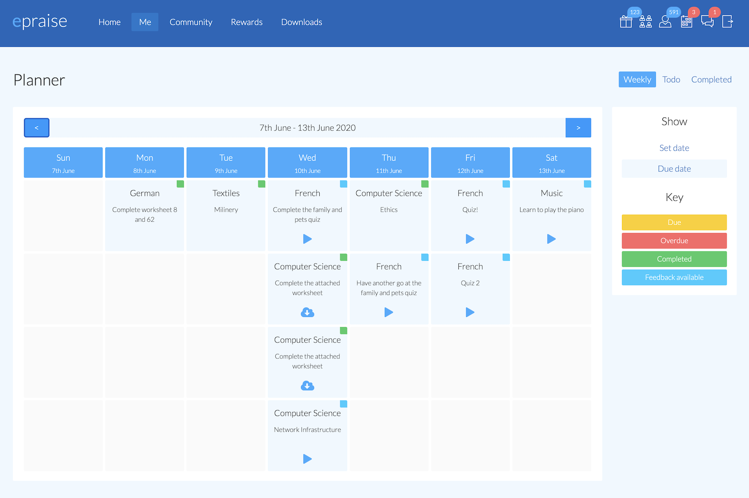
Task: Play the Music task to learn piano
Action: click(x=551, y=239)
